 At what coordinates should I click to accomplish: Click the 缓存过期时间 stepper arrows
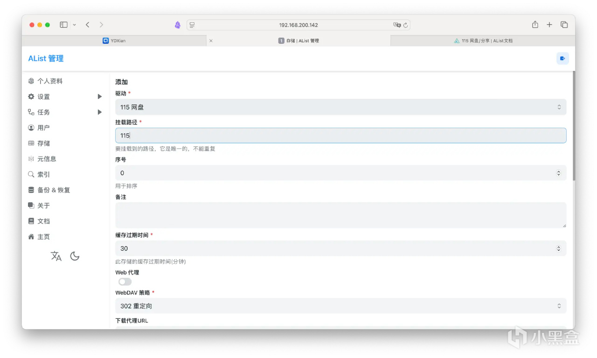[559, 248]
